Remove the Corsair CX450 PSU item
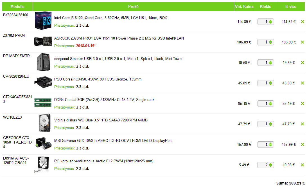307x189 pixels. tap(303, 83)
